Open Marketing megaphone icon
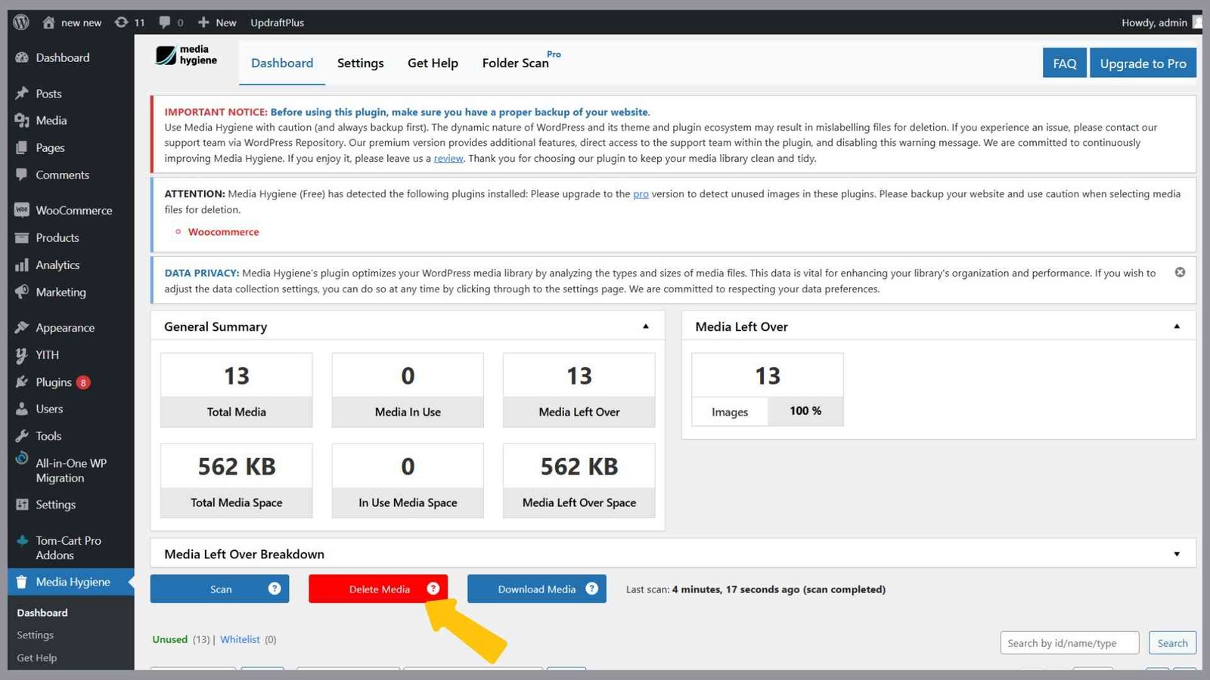The width and height of the screenshot is (1210, 680). click(x=22, y=292)
